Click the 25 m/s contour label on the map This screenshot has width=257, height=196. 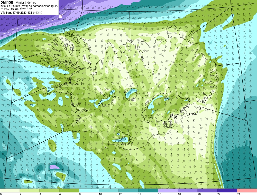click(x=61, y=16)
